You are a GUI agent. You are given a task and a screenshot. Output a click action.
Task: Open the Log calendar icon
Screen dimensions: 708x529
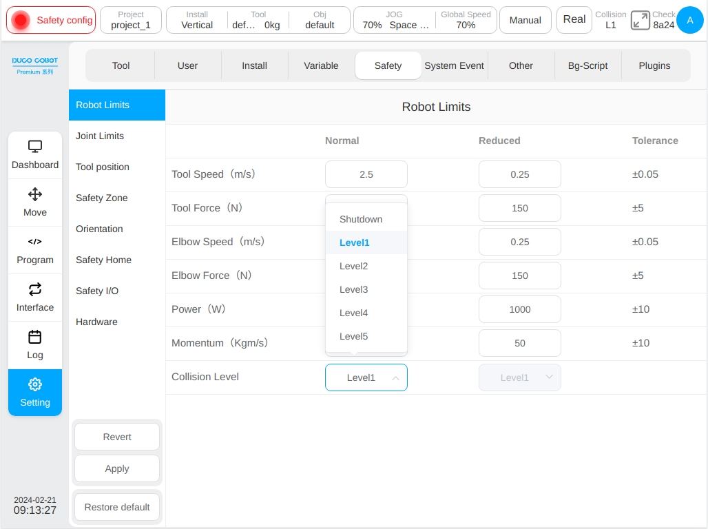click(x=34, y=337)
